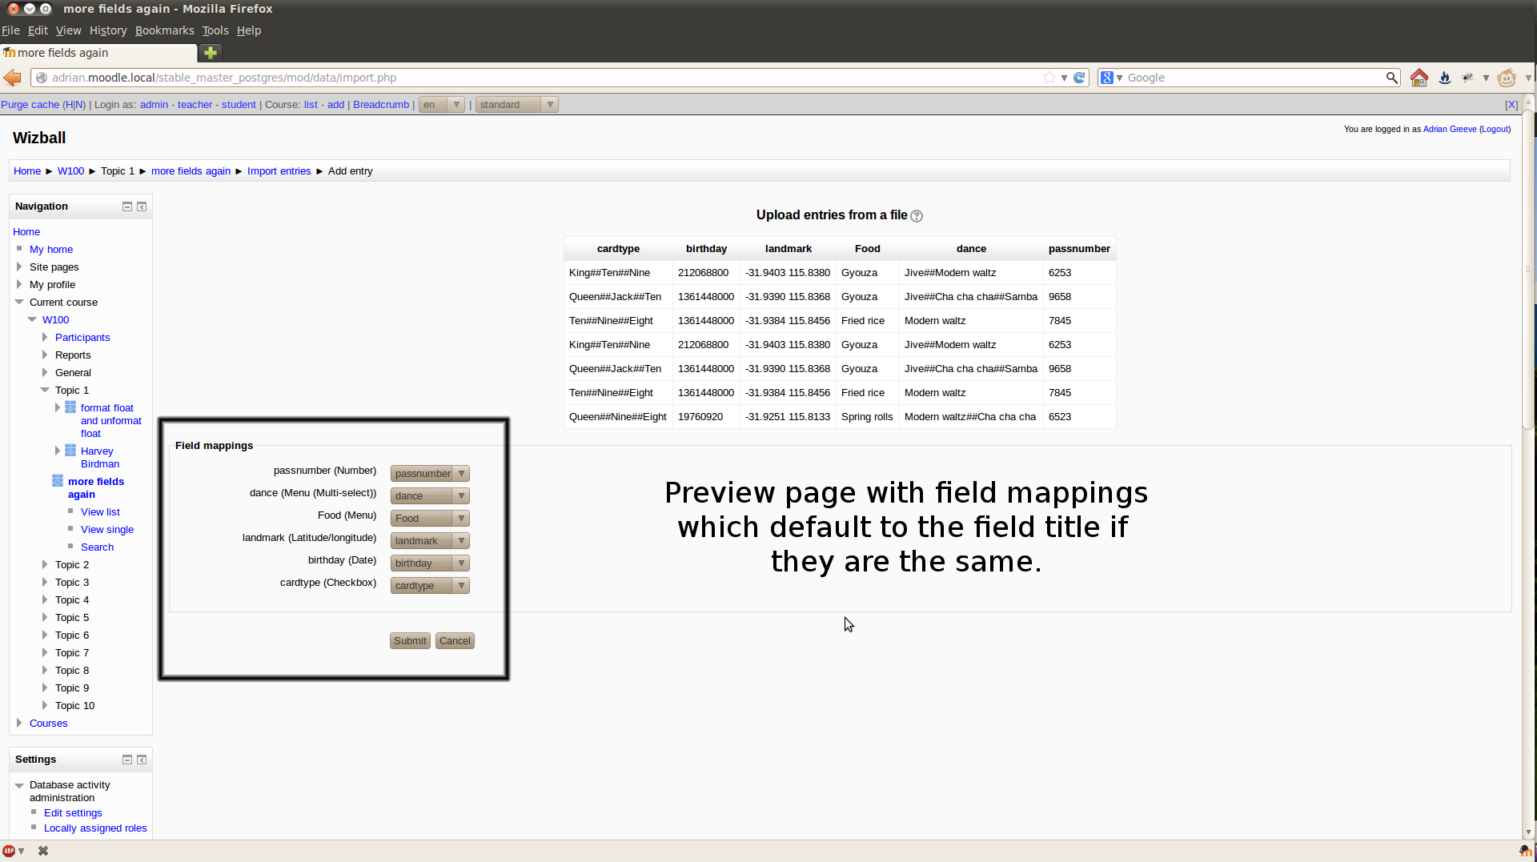Image resolution: width=1537 pixels, height=862 pixels.
Task: Open the standard theme dropdown
Action: pos(517,105)
